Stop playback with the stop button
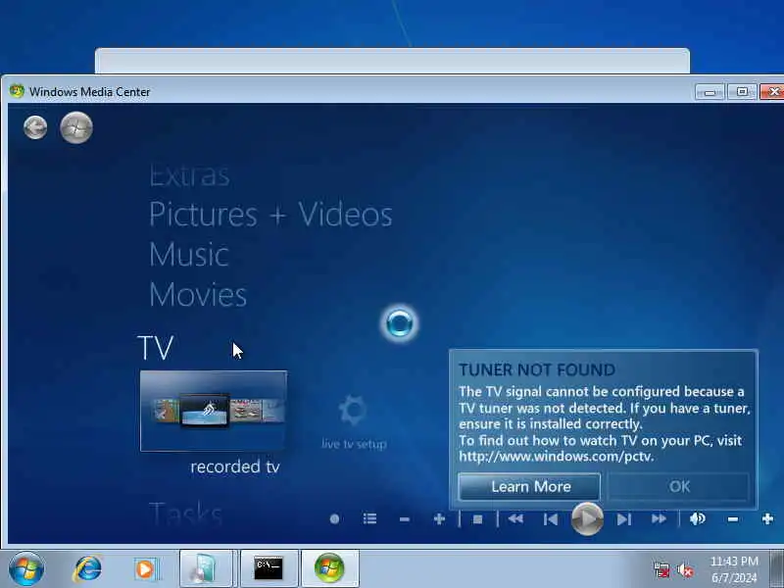The height and width of the screenshot is (588, 784). pos(477,519)
